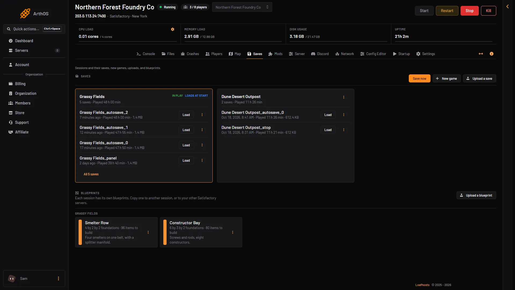This screenshot has height=290, width=515.
Task: Collapse the right panel chevron
Action: (x=507, y=6)
